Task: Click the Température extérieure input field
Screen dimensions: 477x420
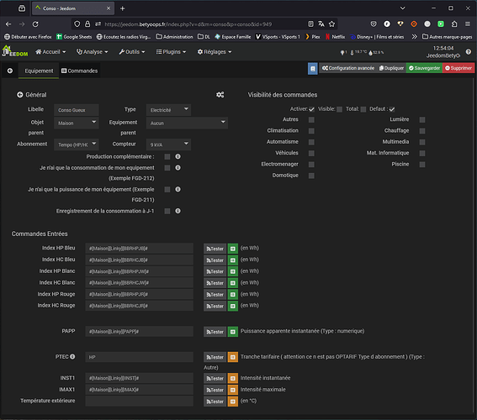Action: click(140, 401)
